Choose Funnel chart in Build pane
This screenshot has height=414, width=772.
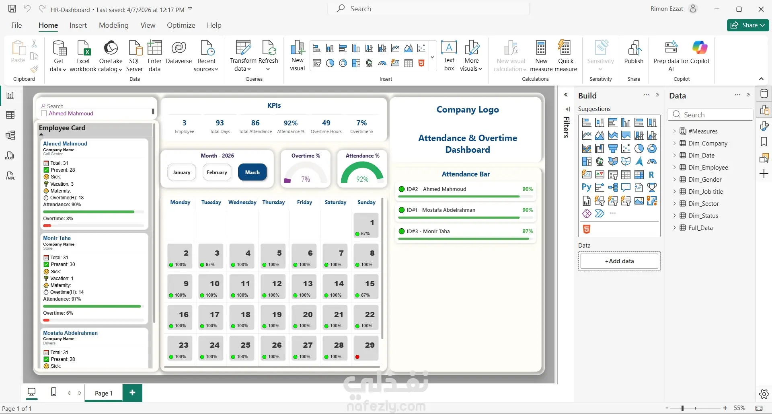[613, 148]
